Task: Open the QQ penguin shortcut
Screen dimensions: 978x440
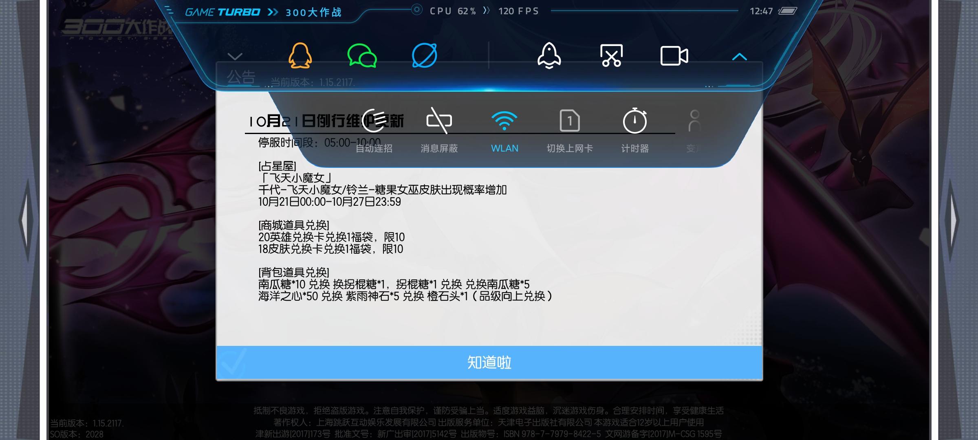Action: pos(300,55)
